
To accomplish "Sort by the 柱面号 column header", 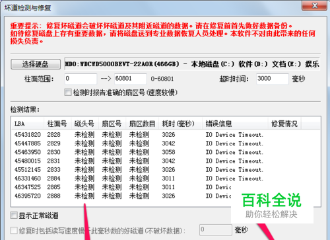I will (57, 124).
